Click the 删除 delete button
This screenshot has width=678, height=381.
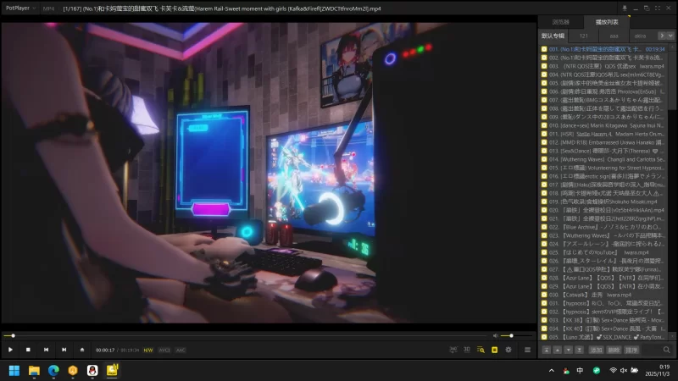coord(614,350)
